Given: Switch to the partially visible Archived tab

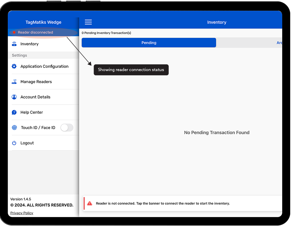Looking at the screenshot, I should [279, 43].
